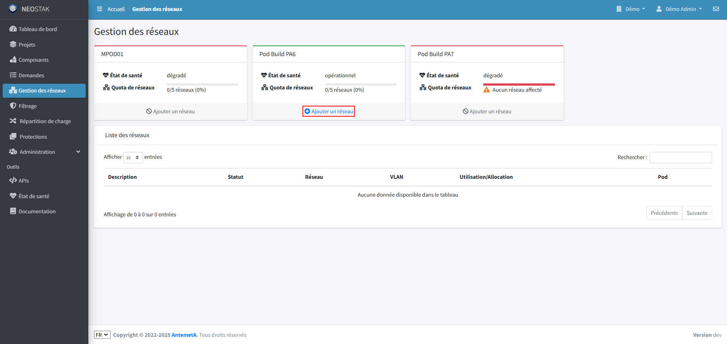Expand the Administration sidebar menu
This screenshot has height=344, width=727.
pos(44,152)
